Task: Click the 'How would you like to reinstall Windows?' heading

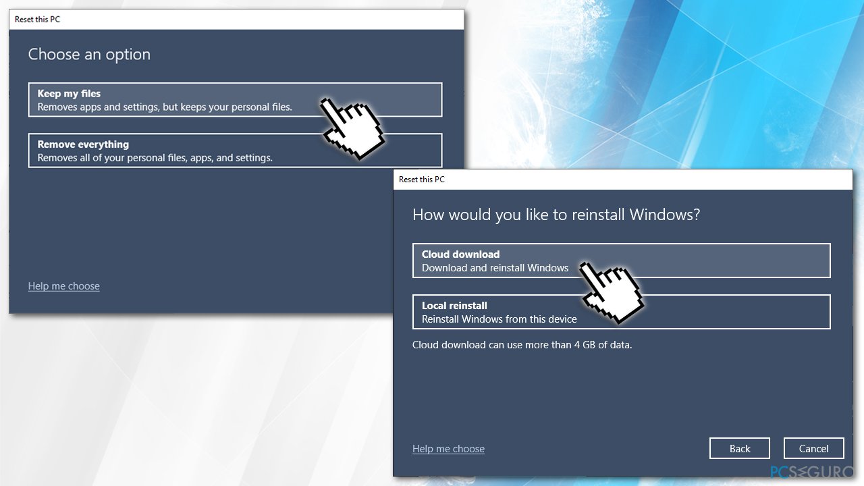Action: 556,215
